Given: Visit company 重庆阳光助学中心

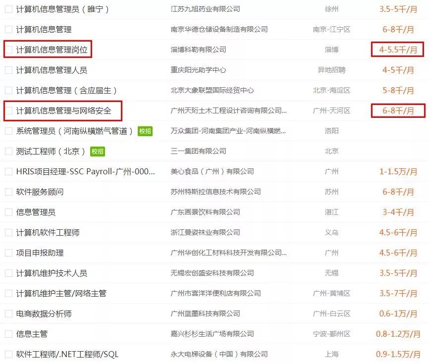Looking at the screenshot, I should (198, 70).
